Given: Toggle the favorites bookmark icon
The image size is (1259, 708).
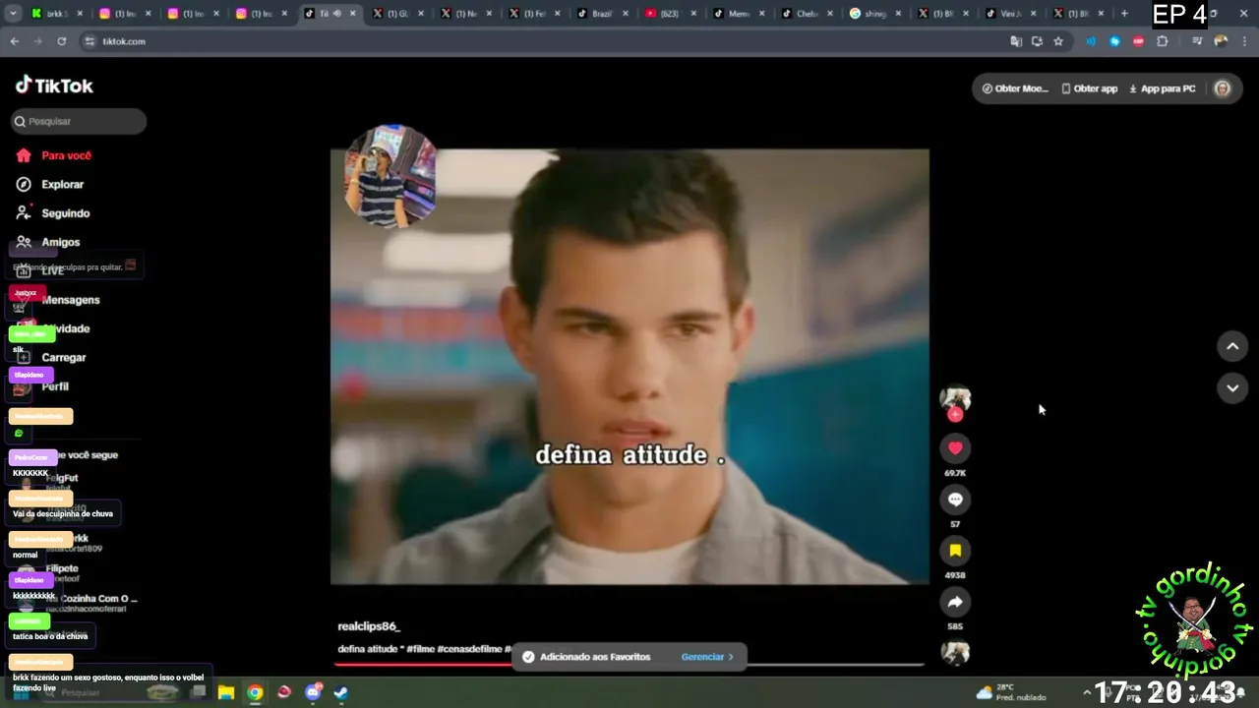Looking at the screenshot, I should [x=955, y=551].
